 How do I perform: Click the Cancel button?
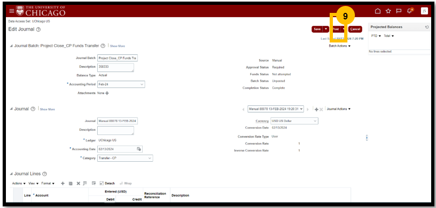355,29
